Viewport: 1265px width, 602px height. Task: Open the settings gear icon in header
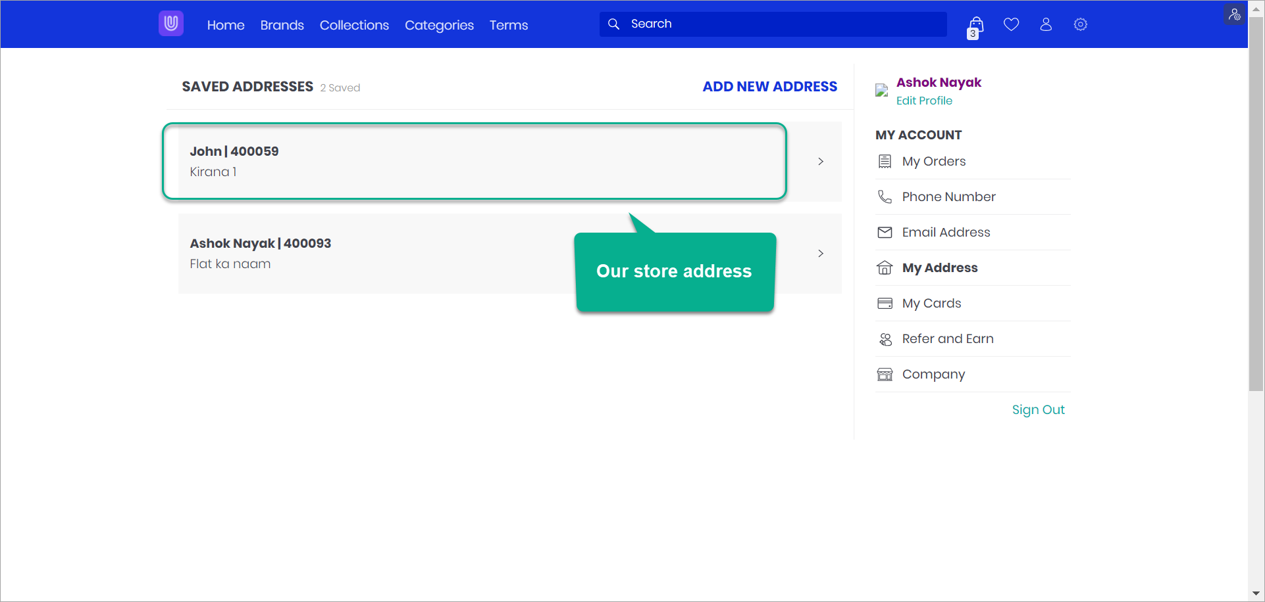tap(1081, 24)
